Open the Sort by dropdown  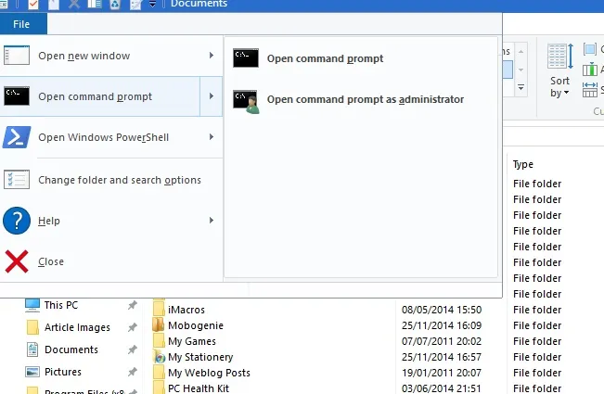tap(559, 87)
